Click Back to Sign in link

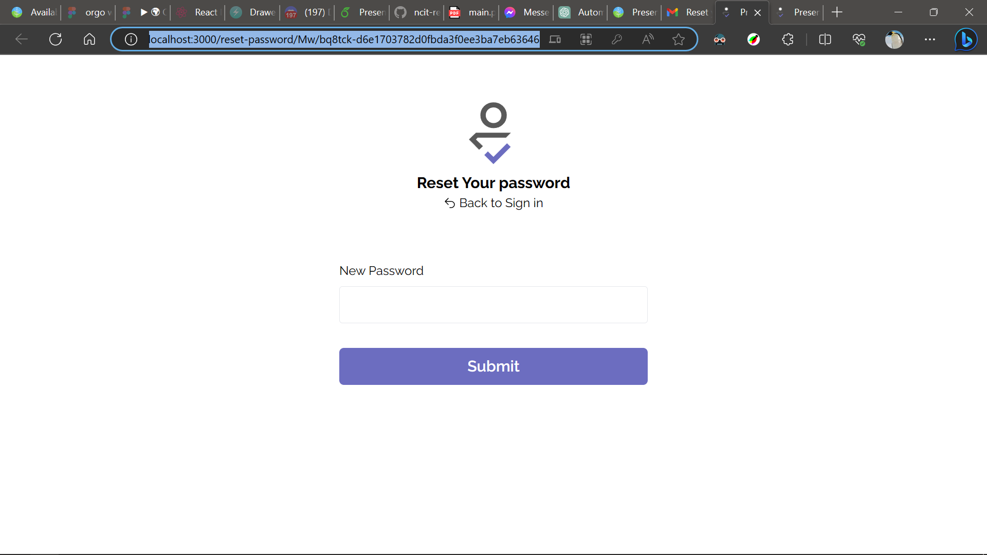point(493,202)
